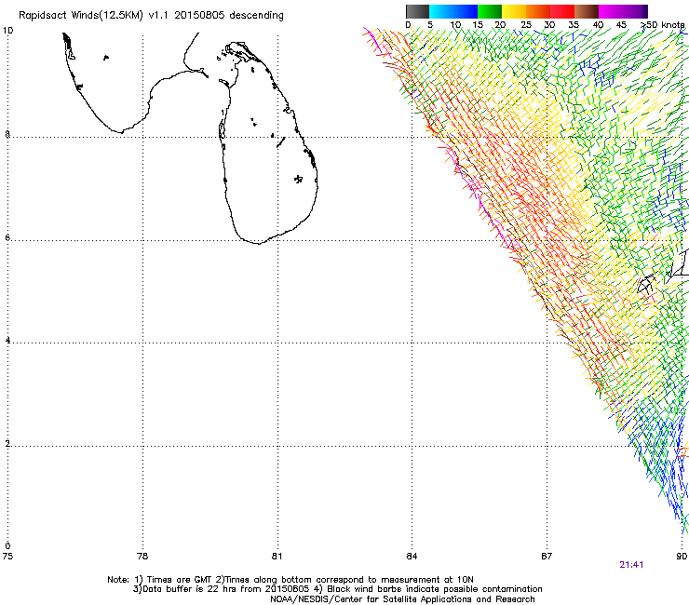The height and width of the screenshot is (605, 689).
Task: Click the cyan-to-blue 5-15 knots legend swatch
Action: 453,11
